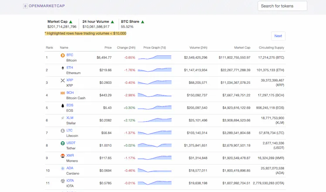Click Cardano's 7-day price graph

coord(155,170)
